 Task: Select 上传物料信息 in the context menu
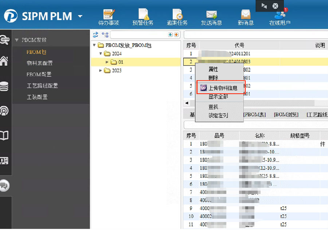point(223,88)
